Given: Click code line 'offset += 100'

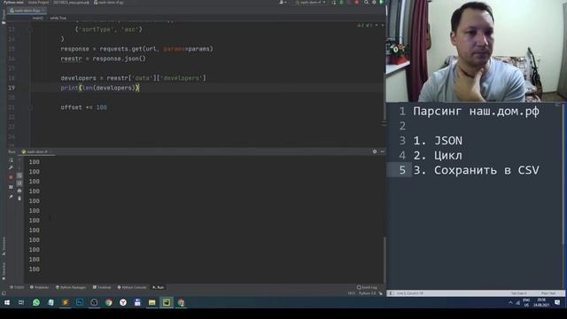Looking at the screenshot, I should click(x=83, y=107).
